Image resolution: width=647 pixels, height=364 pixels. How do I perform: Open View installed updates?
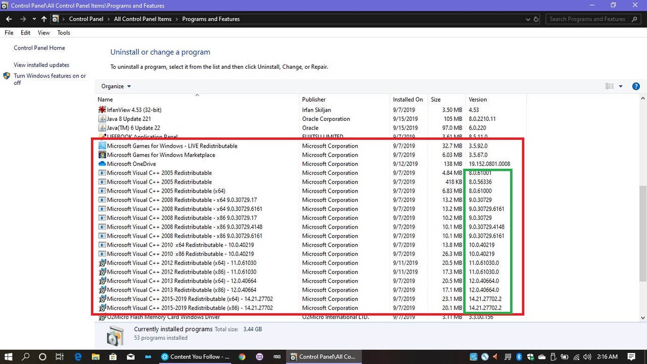click(x=41, y=65)
